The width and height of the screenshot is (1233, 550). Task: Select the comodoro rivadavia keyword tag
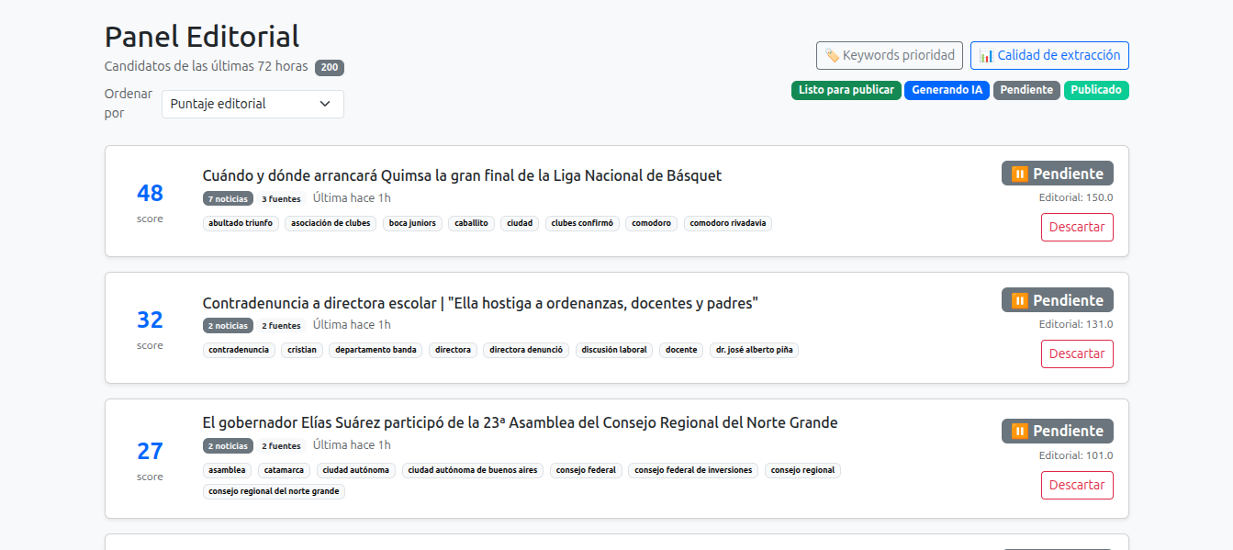pos(728,223)
